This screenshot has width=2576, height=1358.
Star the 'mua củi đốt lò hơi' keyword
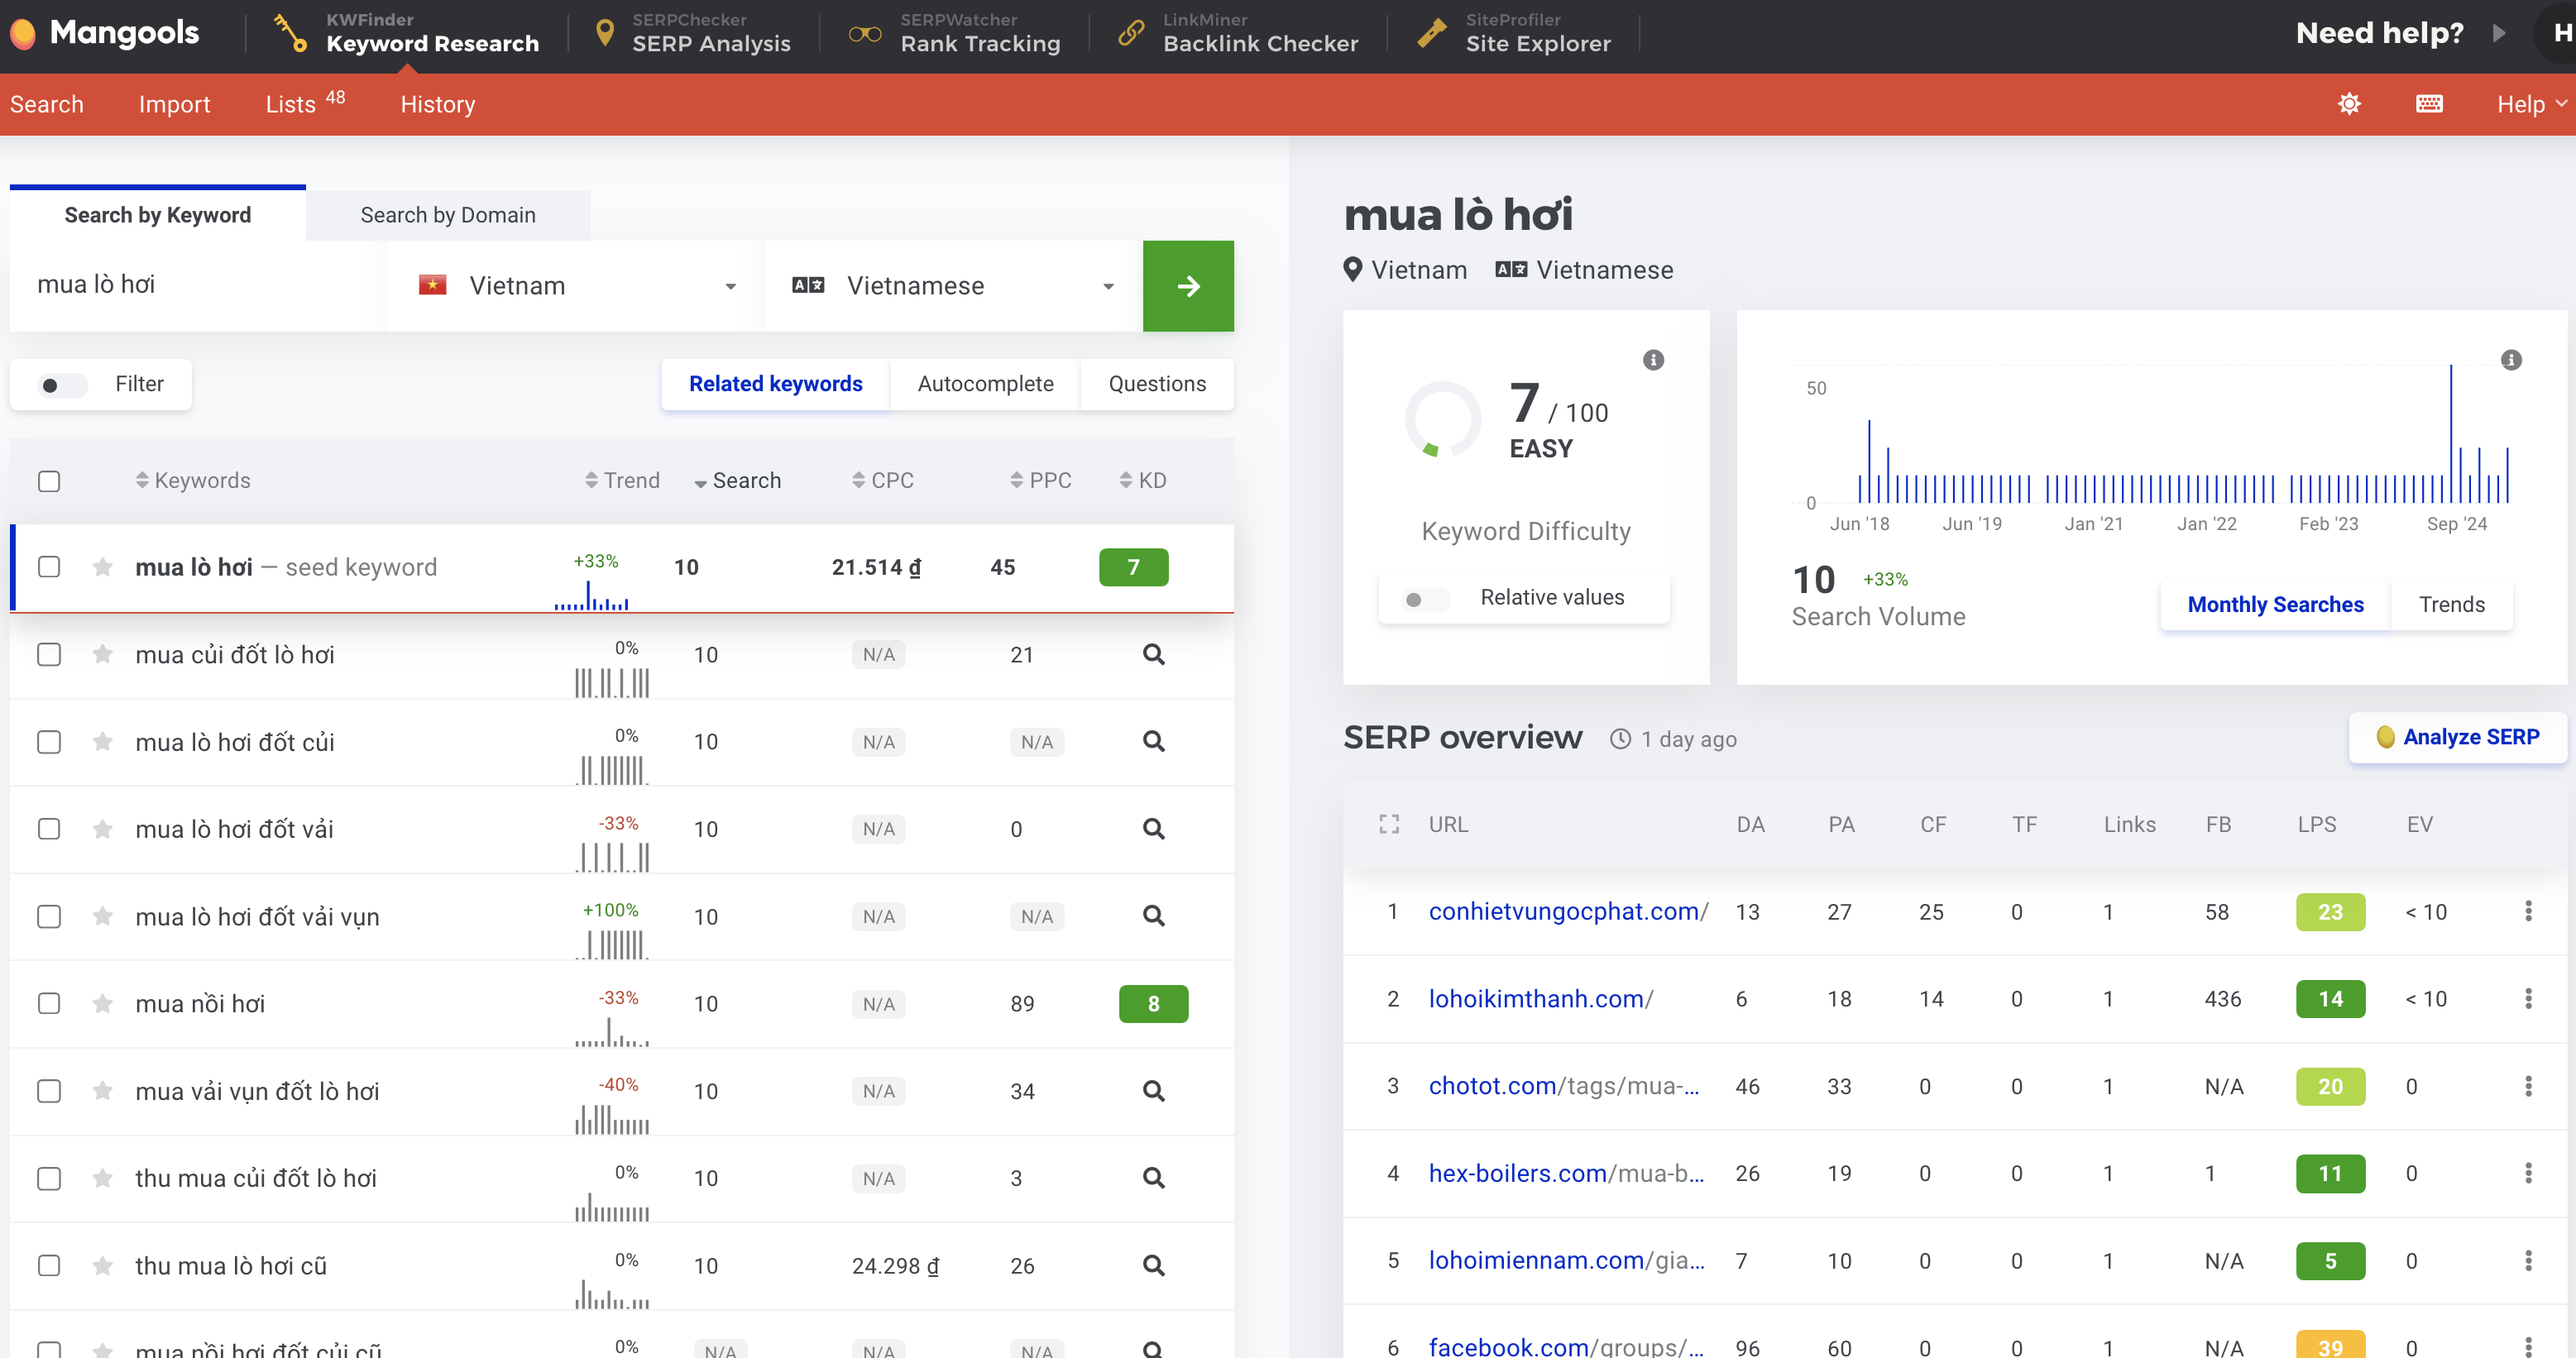click(x=102, y=654)
